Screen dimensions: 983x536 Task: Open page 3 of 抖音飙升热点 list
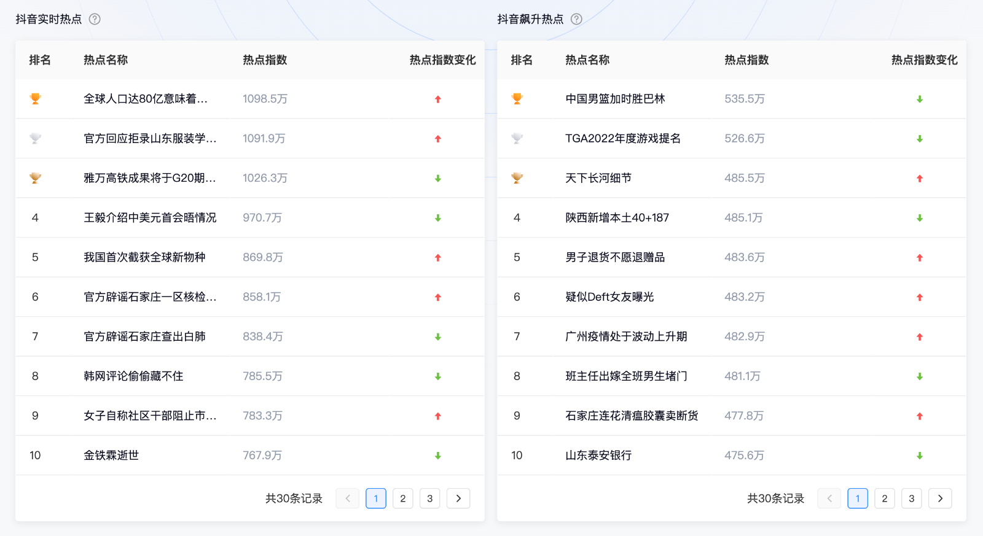[x=912, y=499]
